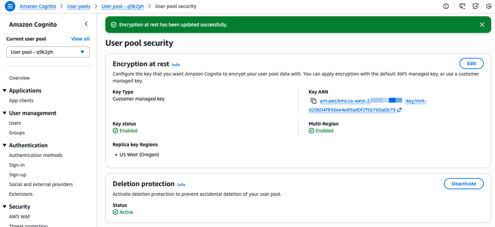495x227 pixels.
Task: Open Extensions in sidebar
Action: click(21, 194)
